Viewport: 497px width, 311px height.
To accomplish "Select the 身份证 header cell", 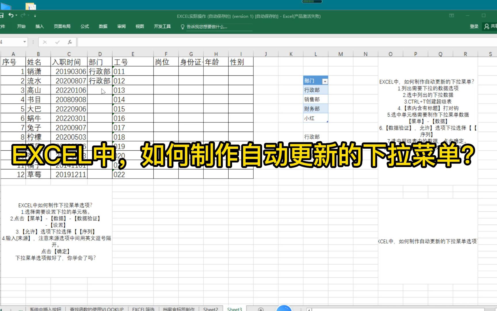I will (x=191, y=62).
